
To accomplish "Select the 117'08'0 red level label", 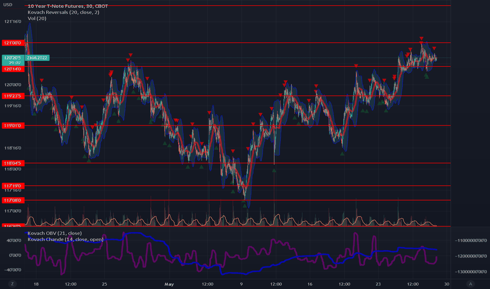I will pos(13,200).
